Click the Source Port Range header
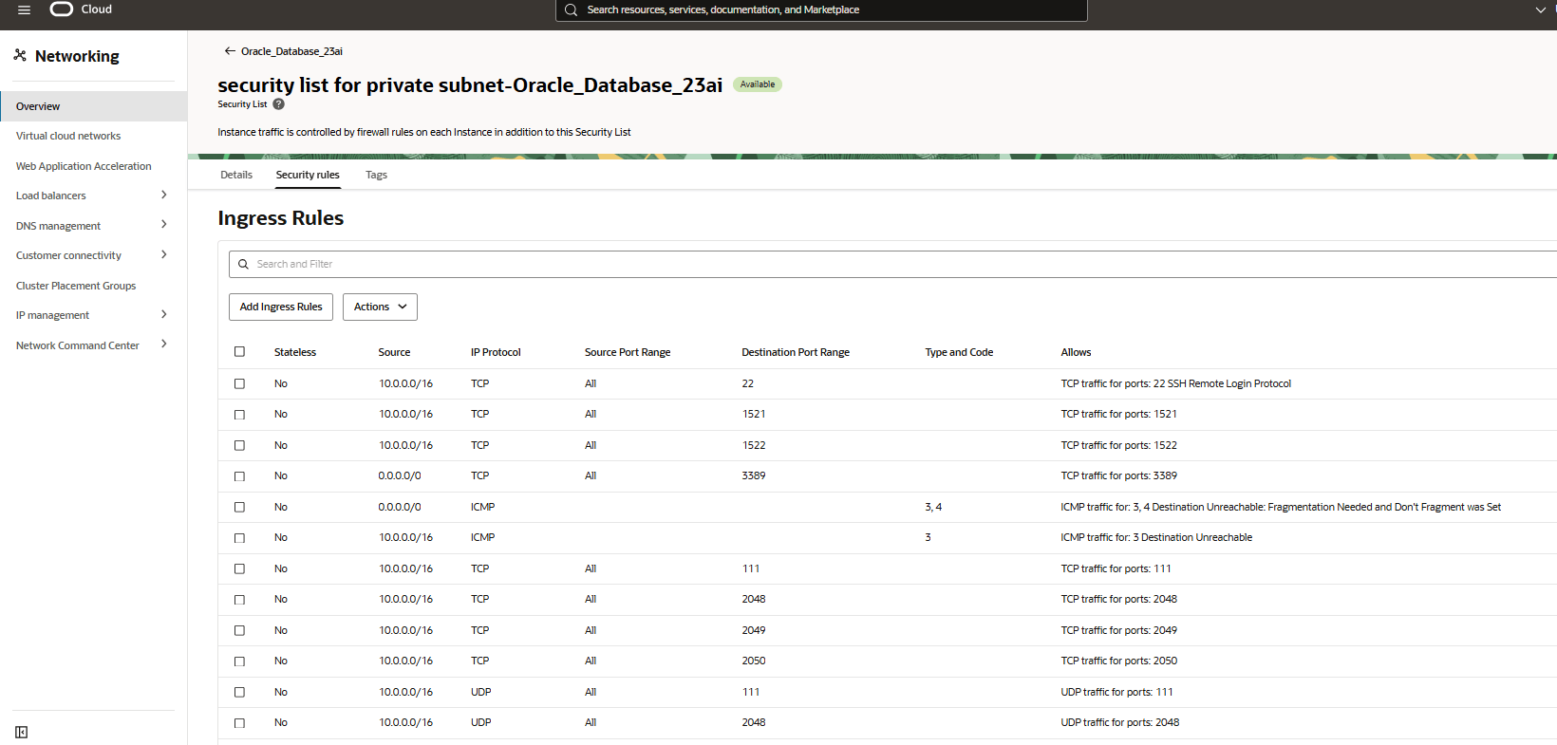1557x745 pixels. pos(628,352)
